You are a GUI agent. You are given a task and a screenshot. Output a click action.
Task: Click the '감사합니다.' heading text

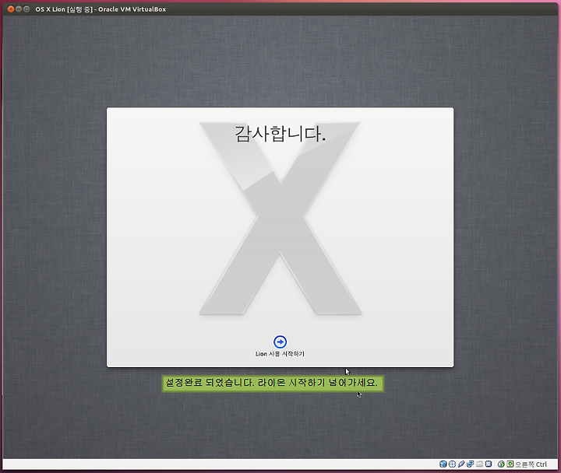[x=280, y=134]
